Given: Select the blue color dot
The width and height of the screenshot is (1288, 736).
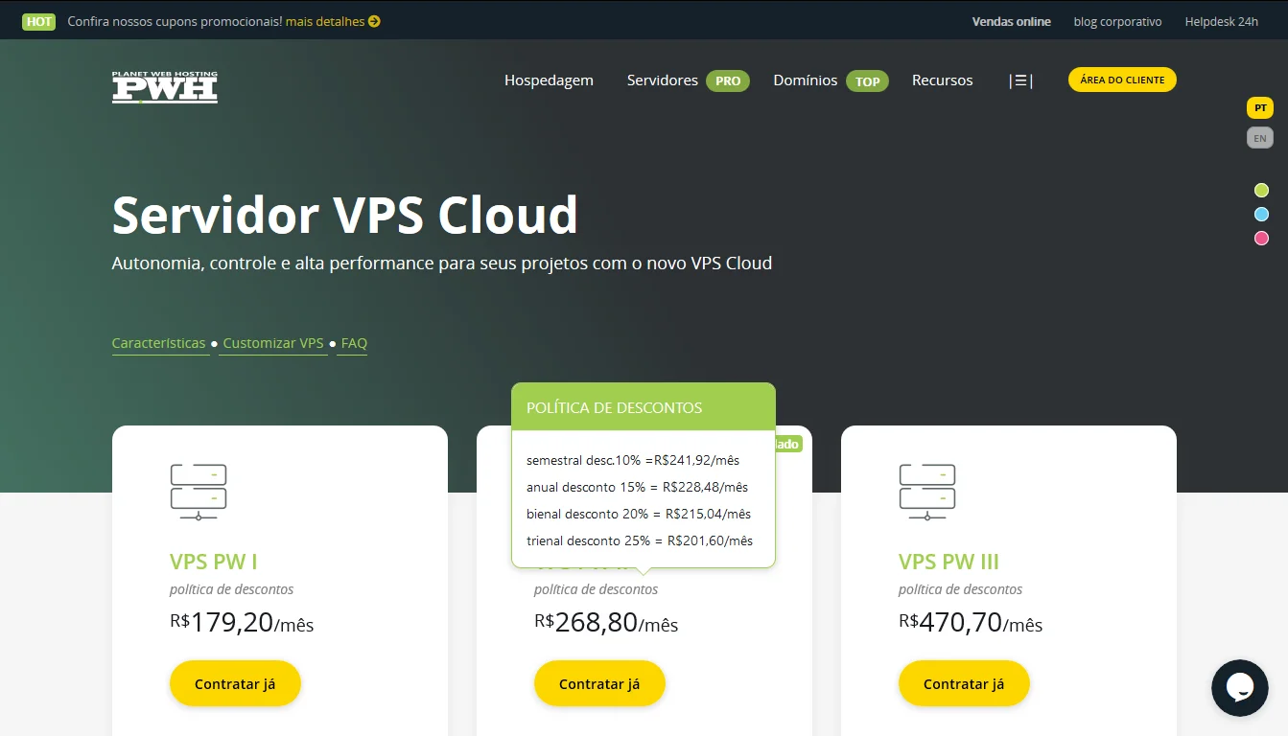Looking at the screenshot, I should point(1261,214).
